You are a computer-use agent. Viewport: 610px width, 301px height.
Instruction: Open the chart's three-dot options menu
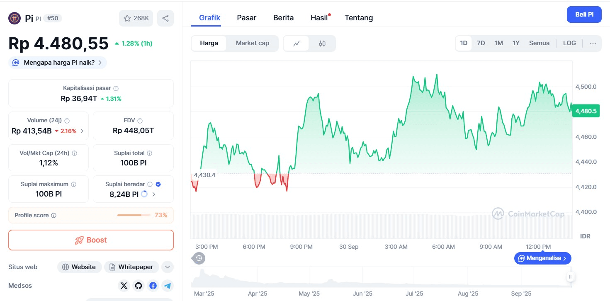(x=593, y=43)
